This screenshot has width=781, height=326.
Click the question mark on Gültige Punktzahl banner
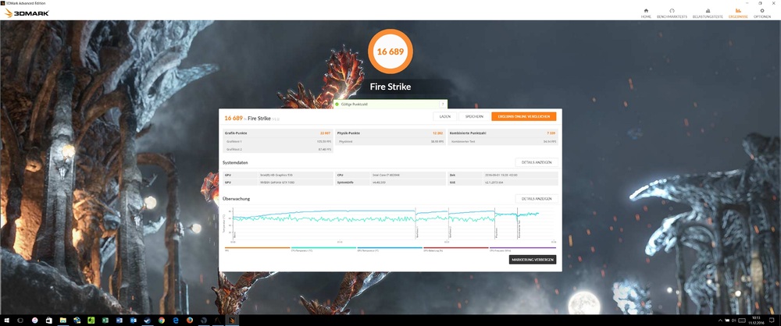coord(444,103)
